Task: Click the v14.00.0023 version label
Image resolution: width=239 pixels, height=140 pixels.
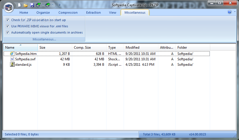Action: pos(197,134)
